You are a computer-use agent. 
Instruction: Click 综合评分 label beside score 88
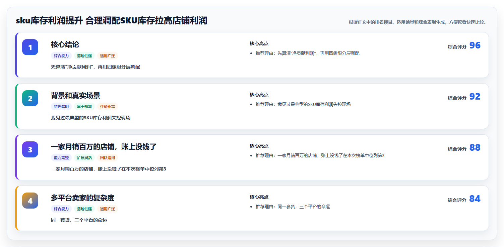(x=457, y=149)
